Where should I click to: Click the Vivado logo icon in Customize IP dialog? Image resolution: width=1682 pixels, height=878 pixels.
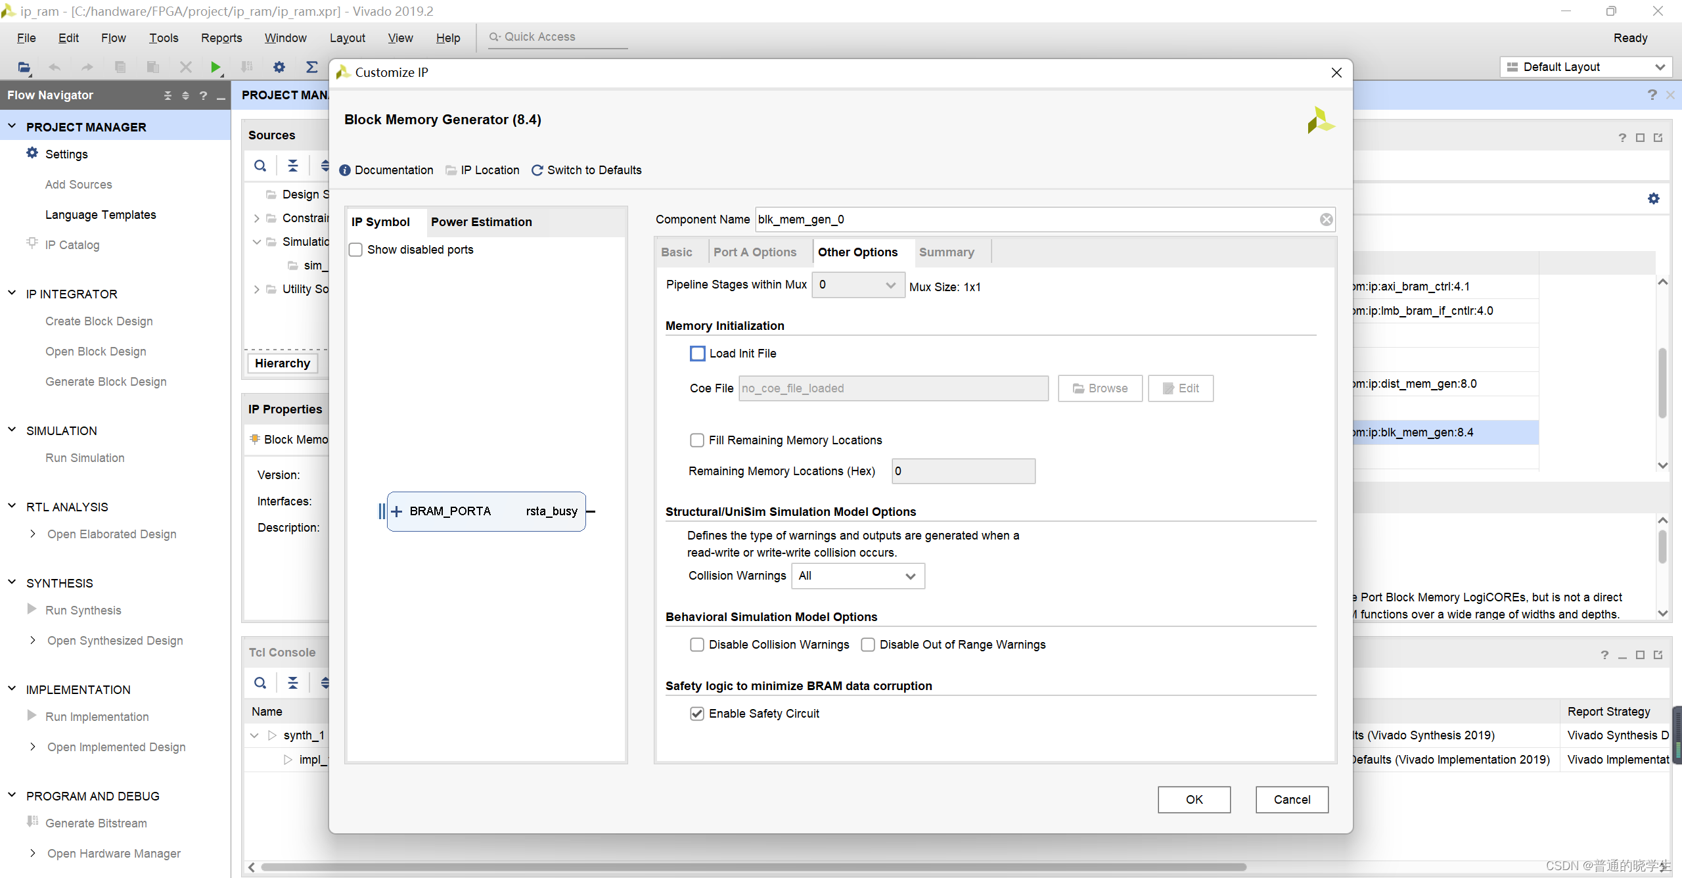[1317, 122]
